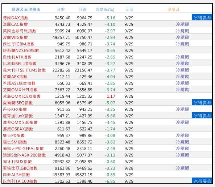Click the 冰得要命 badge in the ISEQ row

click(x=202, y=102)
